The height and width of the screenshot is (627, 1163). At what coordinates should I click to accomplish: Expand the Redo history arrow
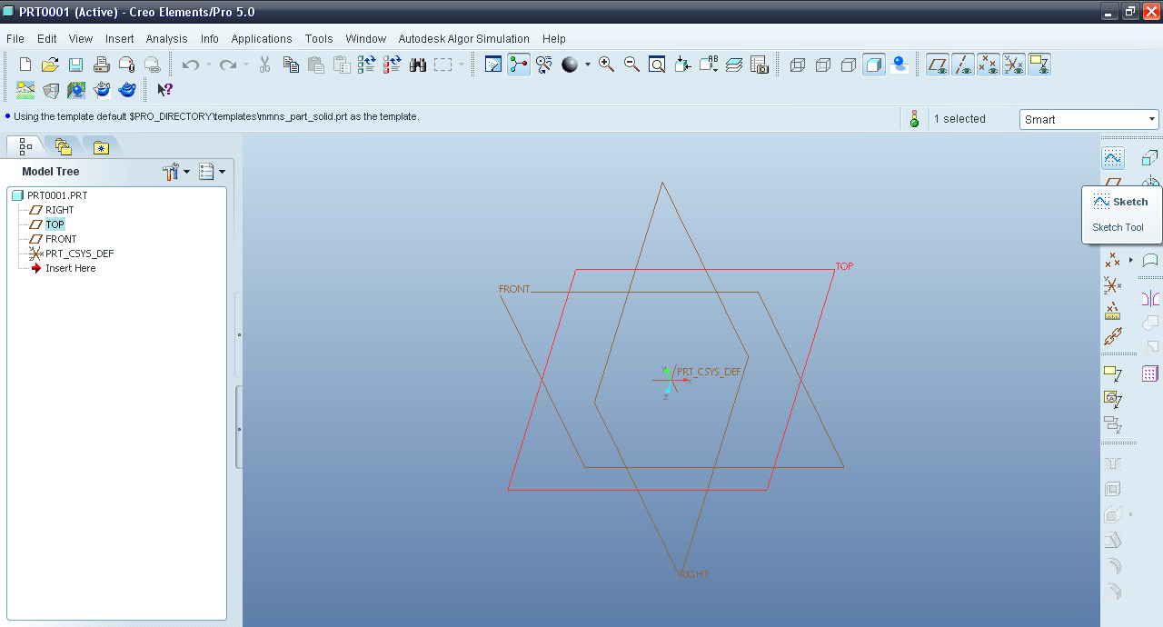point(245,65)
